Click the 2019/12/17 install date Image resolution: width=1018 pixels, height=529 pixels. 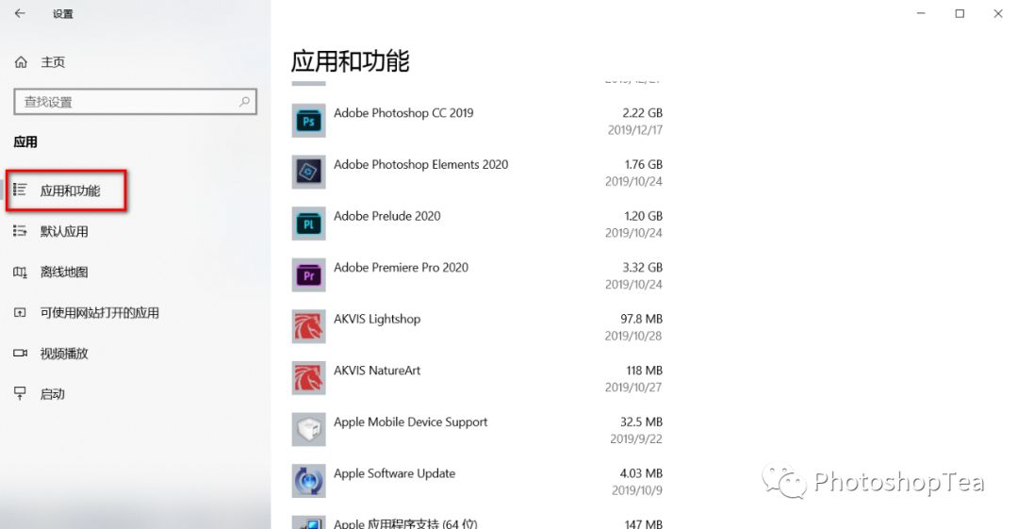point(635,130)
